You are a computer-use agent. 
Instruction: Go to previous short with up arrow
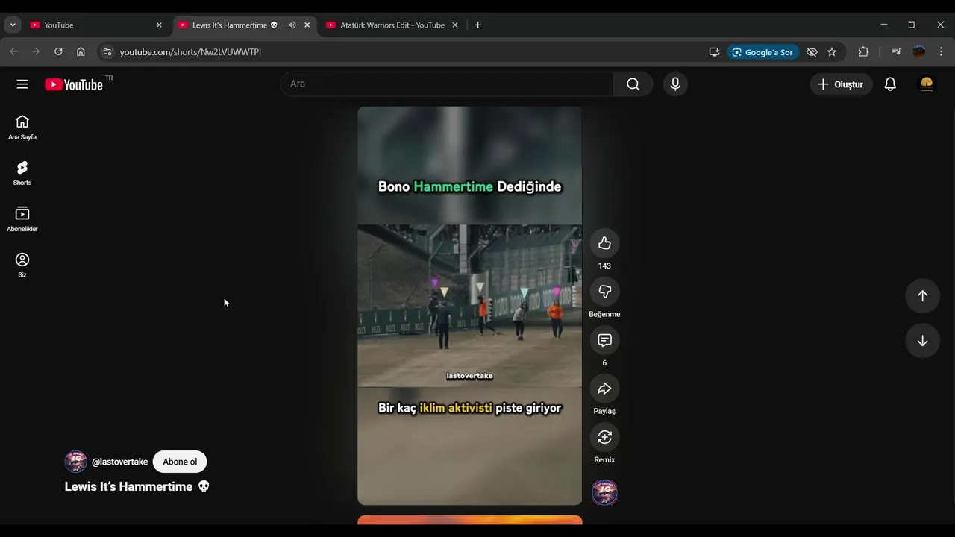pyautogui.click(x=922, y=296)
